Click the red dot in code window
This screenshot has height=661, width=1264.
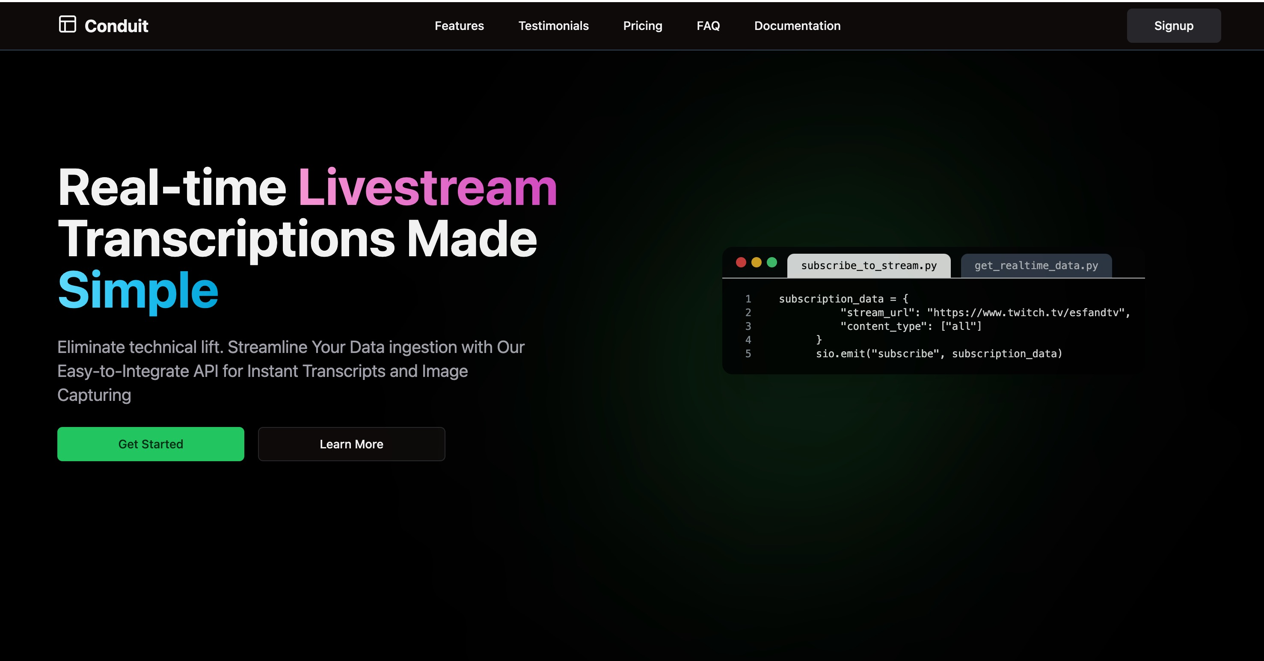[x=741, y=263]
